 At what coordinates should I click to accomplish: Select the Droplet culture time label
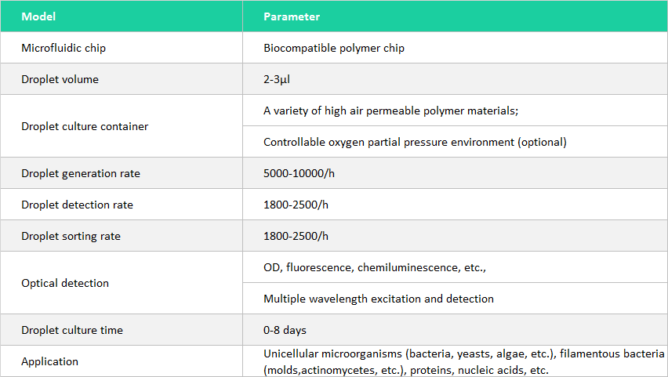coord(72,330)
